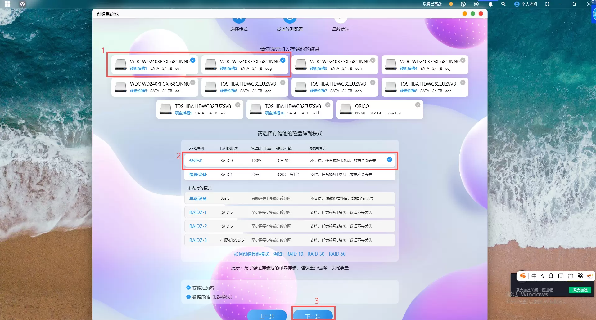Click the 下一步 next button
Screen dimensions: 596x320
313,316
